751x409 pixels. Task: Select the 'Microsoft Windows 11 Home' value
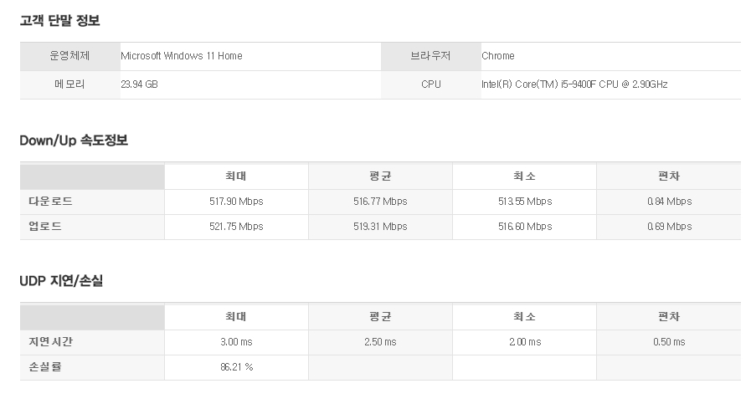[x=182, y=56]
